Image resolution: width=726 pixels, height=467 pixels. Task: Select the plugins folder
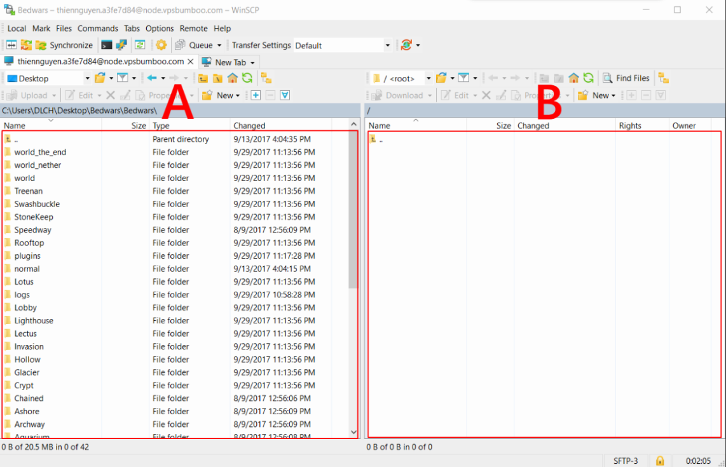pos(27,256)
